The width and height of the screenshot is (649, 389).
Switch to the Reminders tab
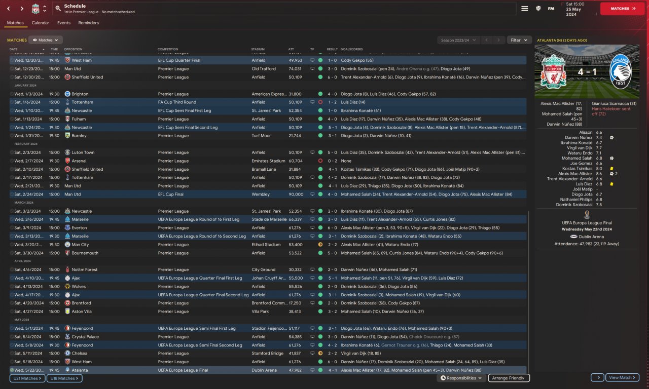point(88,23)
